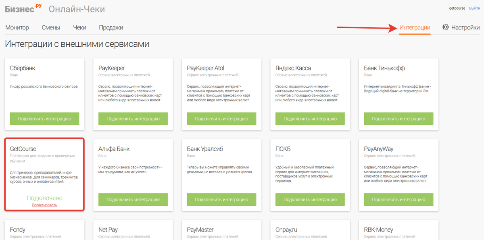484x240 pixels.
Task: Switch to the Смены tab
Action: [x=51, y=27]
